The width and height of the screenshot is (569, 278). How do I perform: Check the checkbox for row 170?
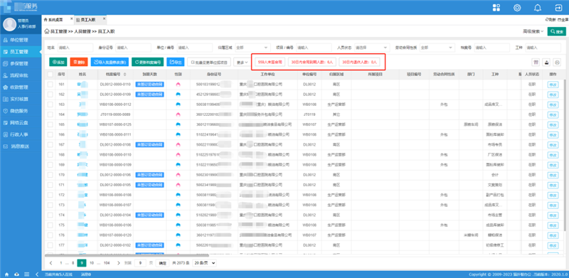[x=50, y=175]
